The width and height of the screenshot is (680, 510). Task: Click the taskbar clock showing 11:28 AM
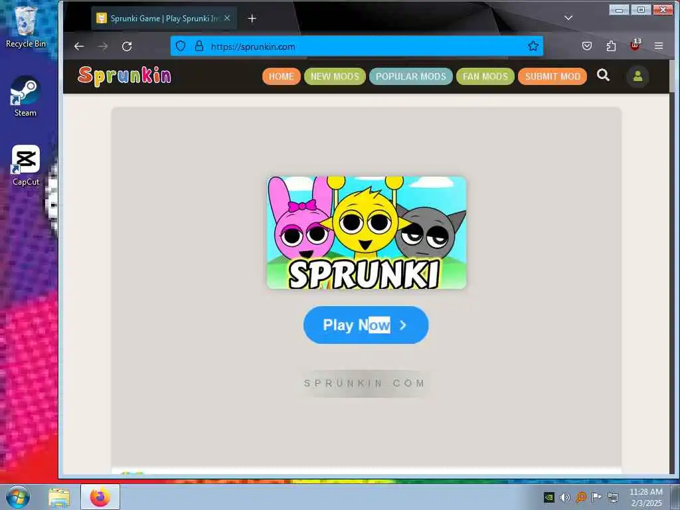pos(646,497)
